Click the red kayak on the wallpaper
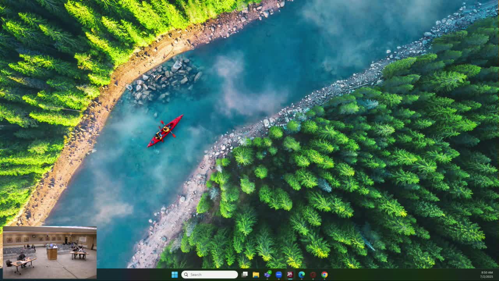 coord(165,131)
